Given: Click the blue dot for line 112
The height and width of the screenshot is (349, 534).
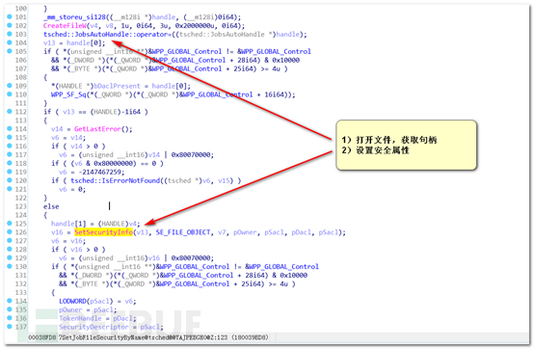Looking at the screenshot, I should pos(10,111).
